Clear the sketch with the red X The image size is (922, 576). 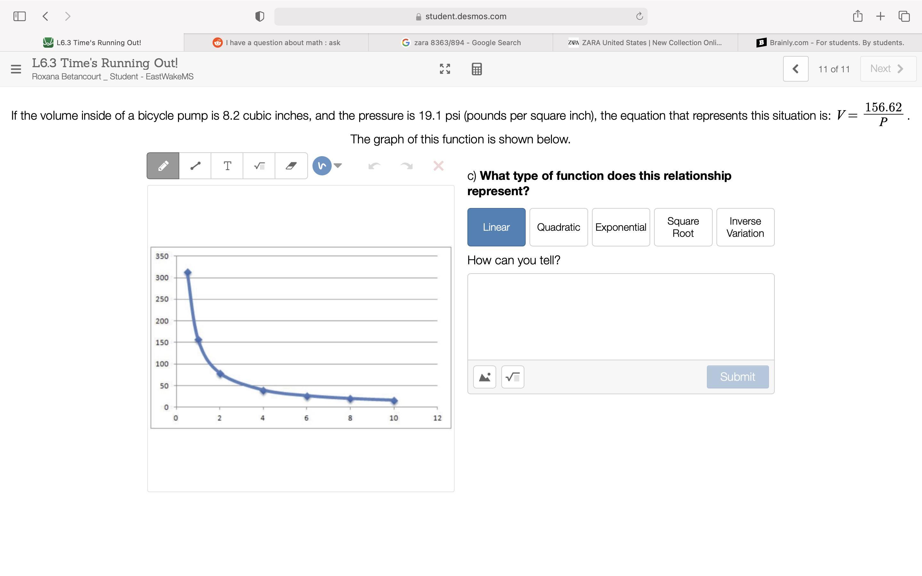(438, 166)
